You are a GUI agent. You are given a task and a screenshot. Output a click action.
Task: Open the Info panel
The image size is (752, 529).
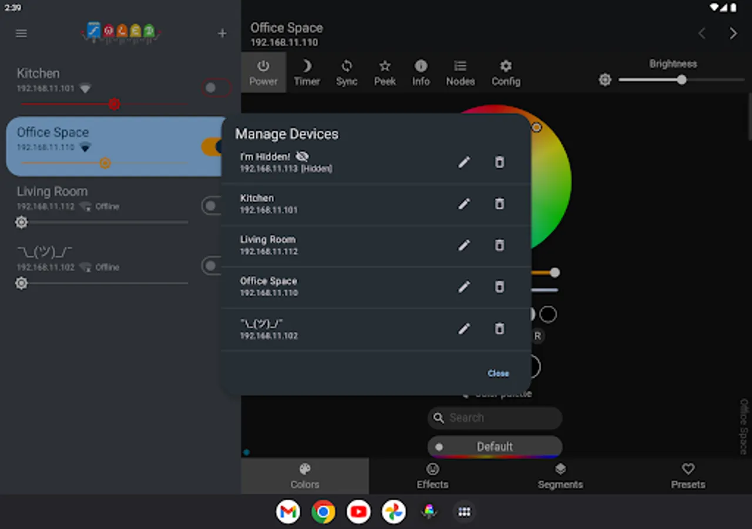tap(421, 73)
